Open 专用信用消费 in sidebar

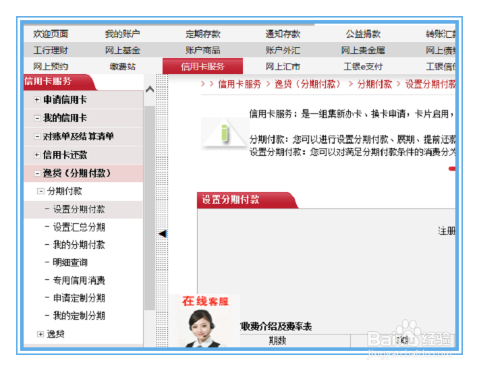[79, 281]
